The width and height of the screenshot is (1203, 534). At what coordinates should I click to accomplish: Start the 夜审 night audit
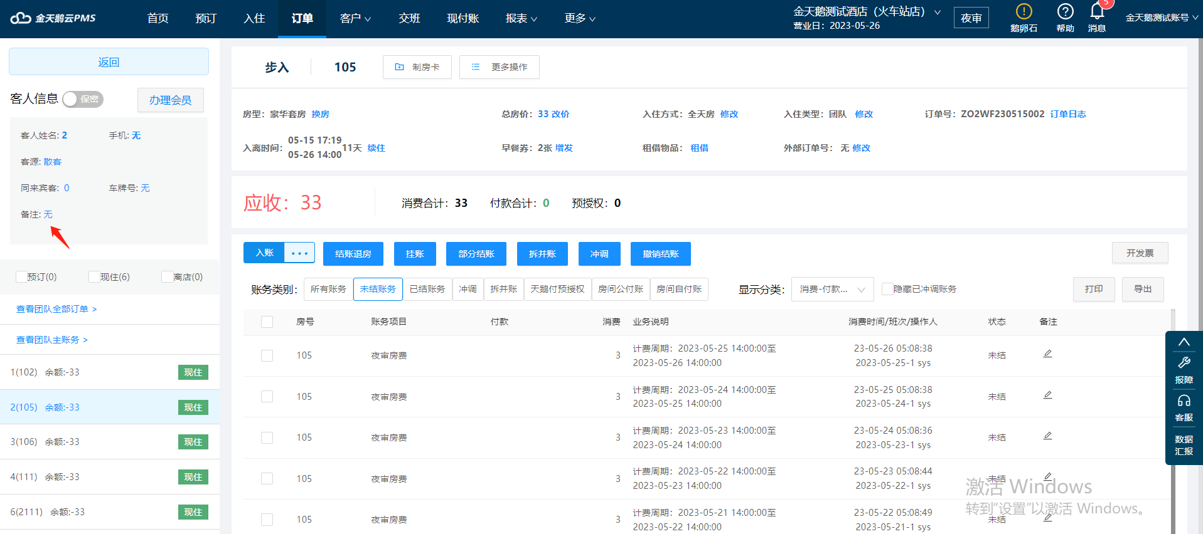point(971,18)
